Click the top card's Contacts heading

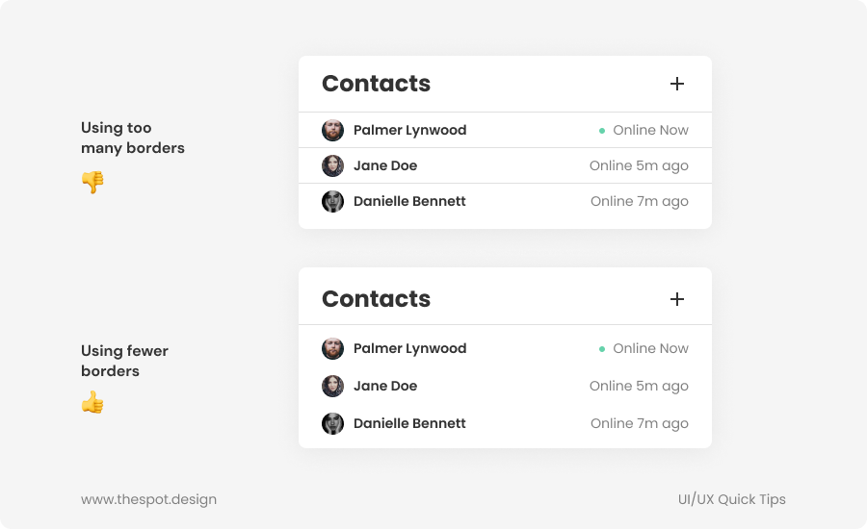click(376, 84)
